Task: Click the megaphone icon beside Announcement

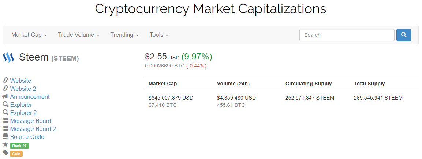Action: (x=5, y=97)
